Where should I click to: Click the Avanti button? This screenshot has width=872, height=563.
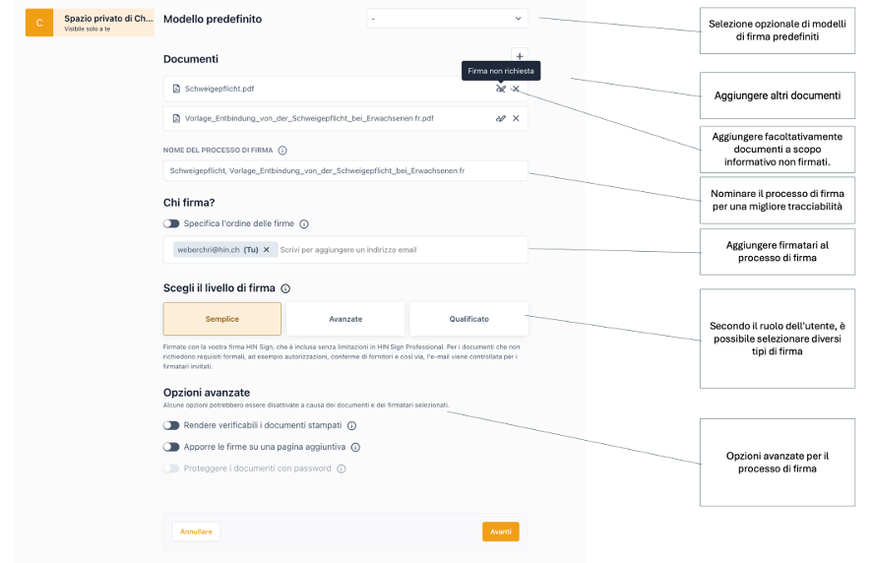click(500, 532)
